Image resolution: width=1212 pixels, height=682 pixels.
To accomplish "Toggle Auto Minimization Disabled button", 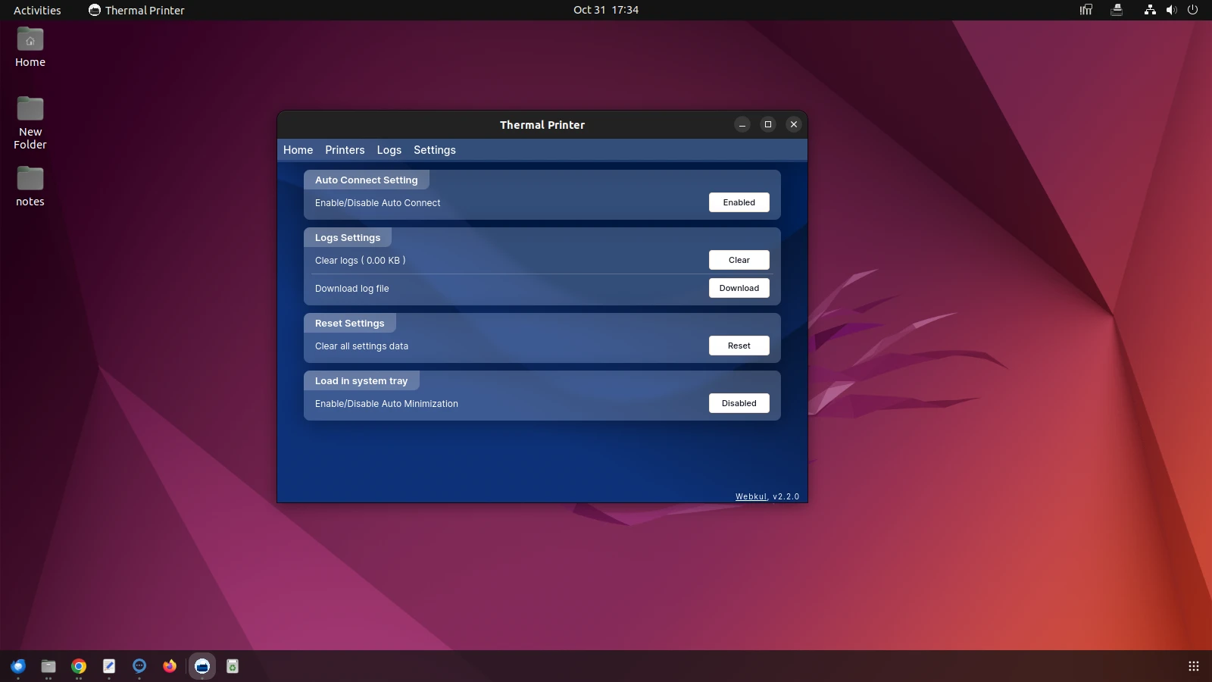I will coord(739,403).
